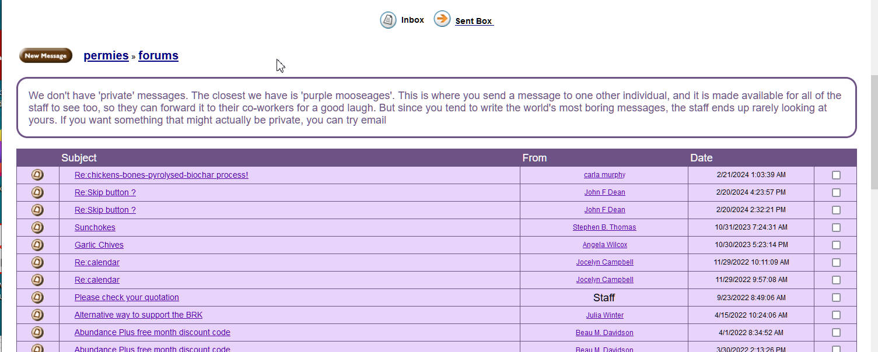Open the Garlic Chives message subject

click(99, 245)
